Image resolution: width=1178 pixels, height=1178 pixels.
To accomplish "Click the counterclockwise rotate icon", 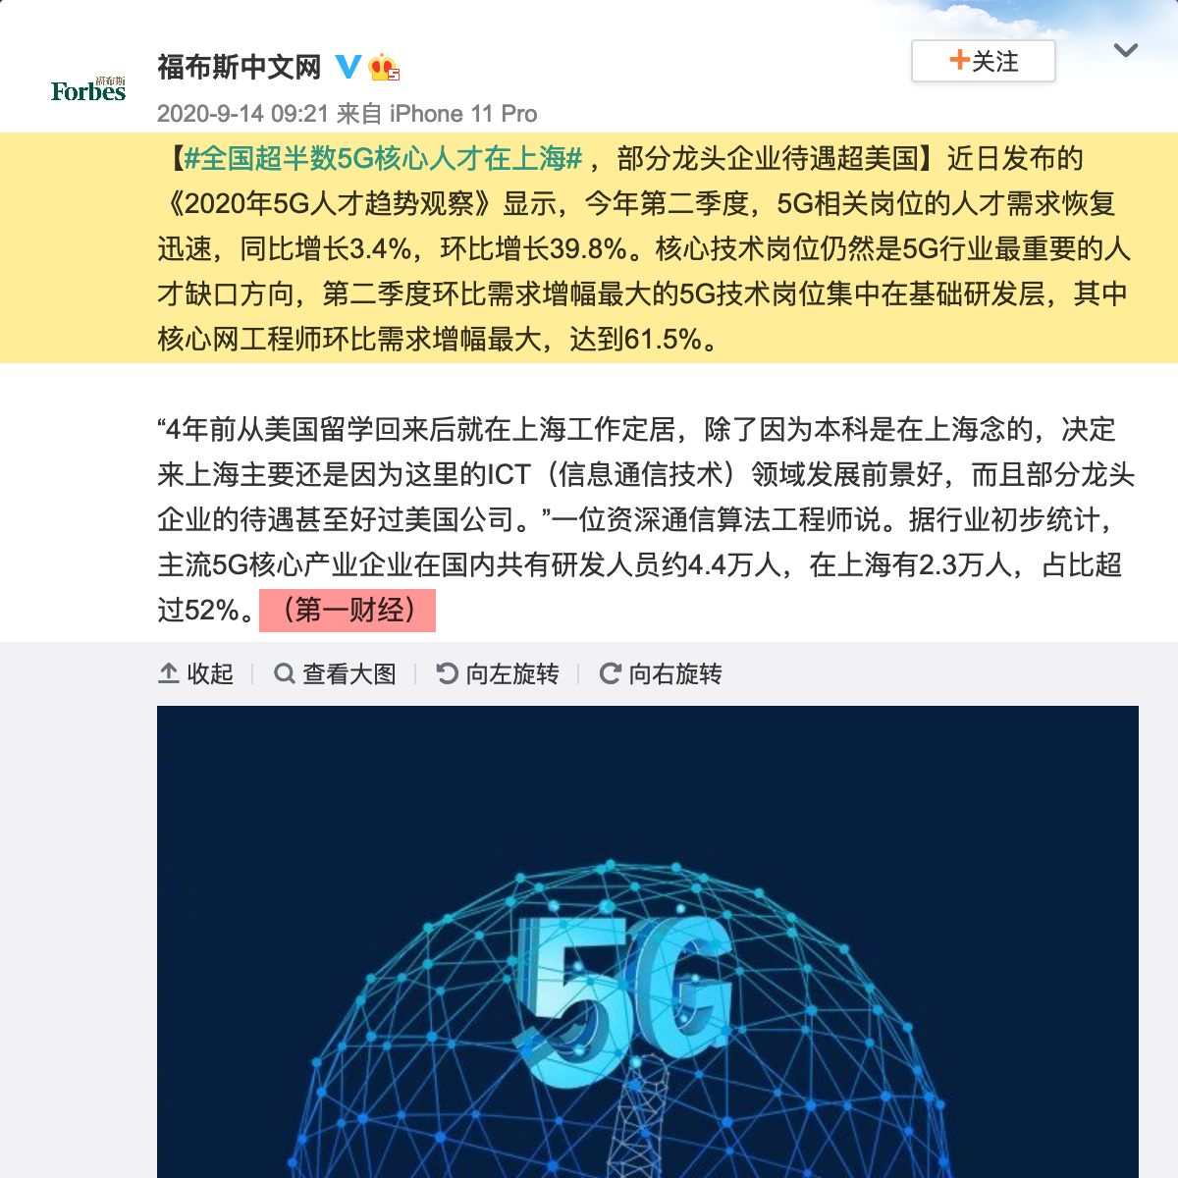I will click(448, 673).
